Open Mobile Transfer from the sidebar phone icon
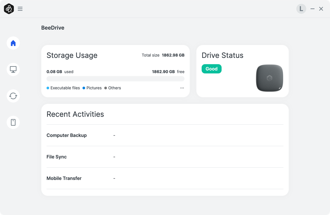330x215 pixels. (13, 122)
